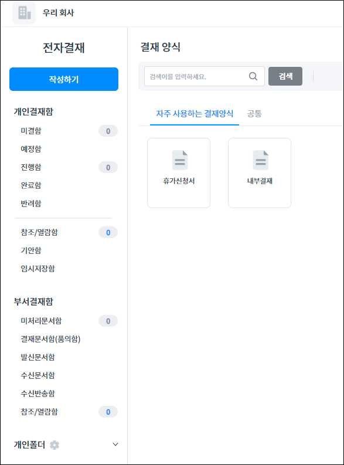Open the 예정함 folder
344x465 pixels.
(x=31, y=149)
